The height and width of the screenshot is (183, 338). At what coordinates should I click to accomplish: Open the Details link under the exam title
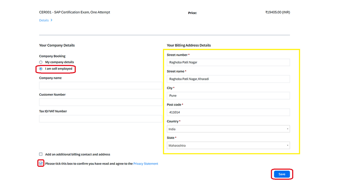(x=44, y=20)
